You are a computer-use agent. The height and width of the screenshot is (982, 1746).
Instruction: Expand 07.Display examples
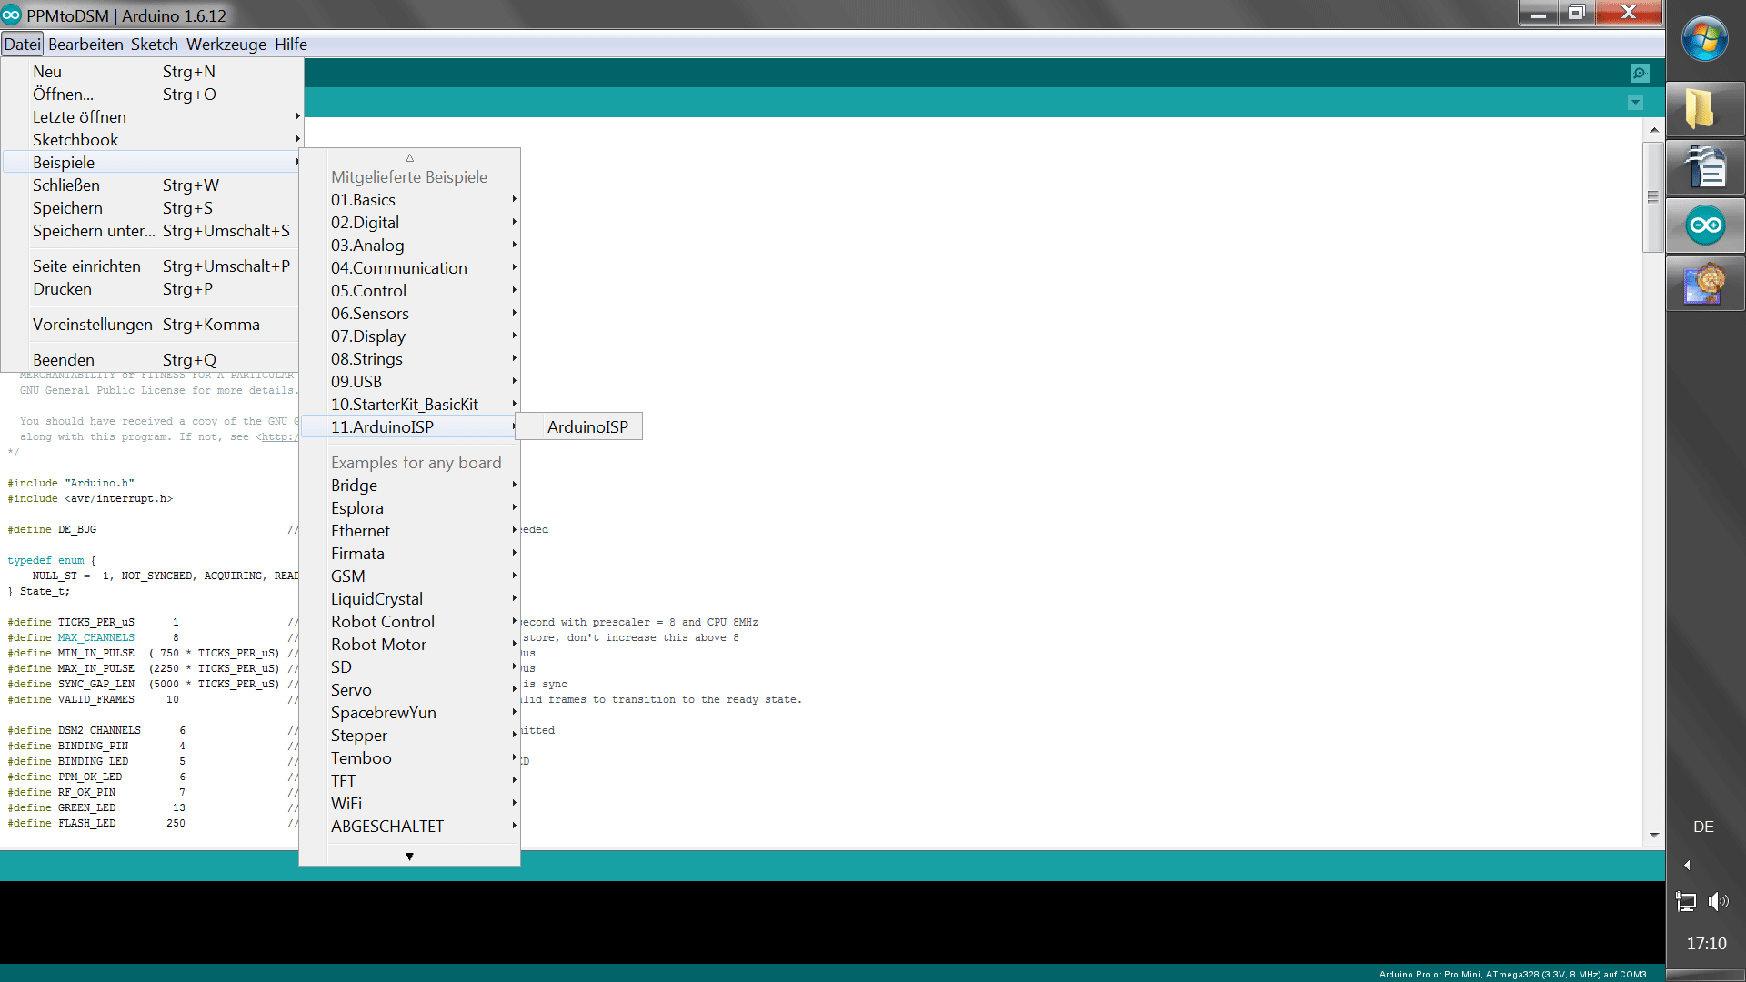coord(409,336)
